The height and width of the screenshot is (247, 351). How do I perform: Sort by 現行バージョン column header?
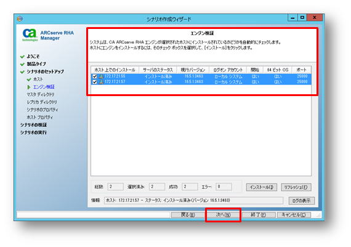(193, 70)
